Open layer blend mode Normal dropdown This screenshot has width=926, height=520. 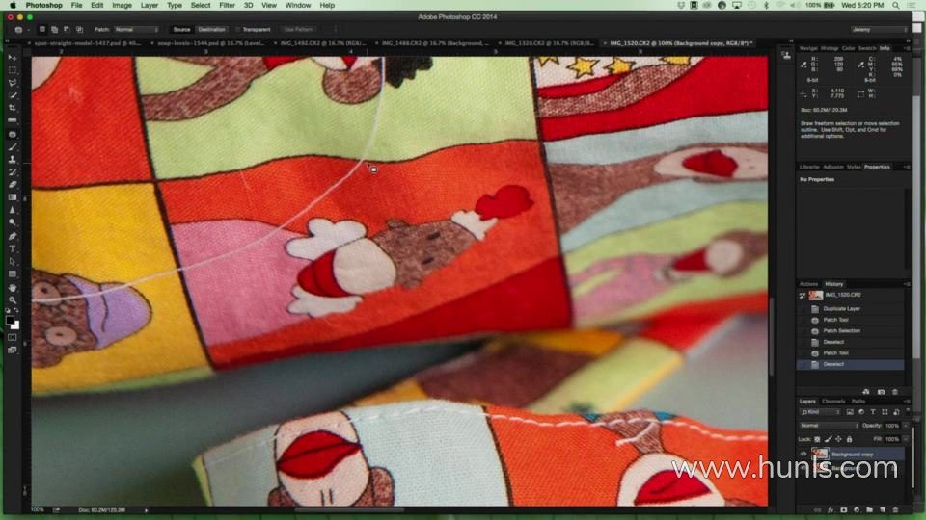pos(829,425)
